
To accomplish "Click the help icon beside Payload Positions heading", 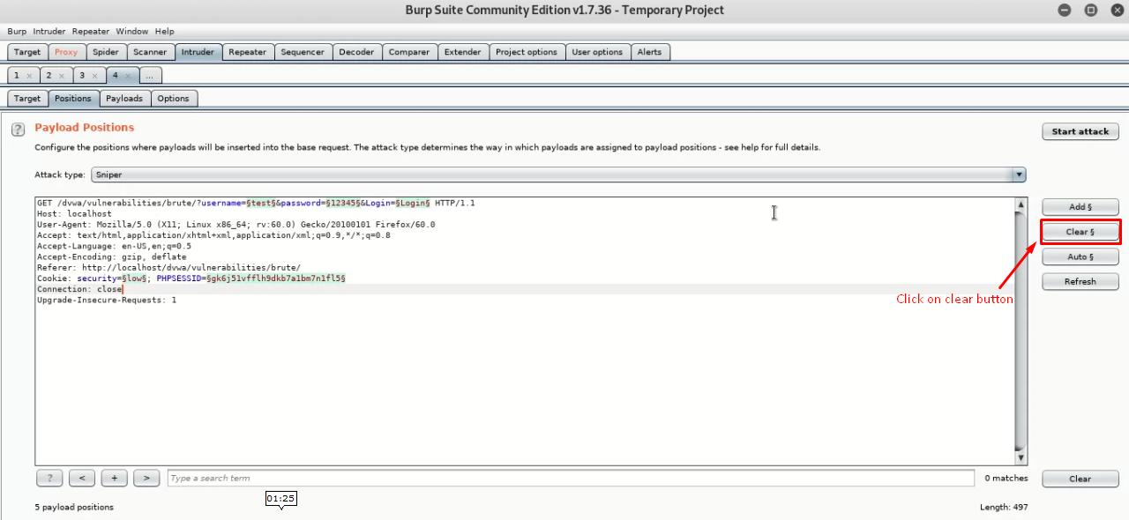I will coord(18,129).
